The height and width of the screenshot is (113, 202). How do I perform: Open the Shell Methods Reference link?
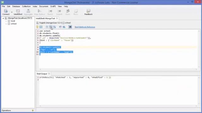click(85, 27)
